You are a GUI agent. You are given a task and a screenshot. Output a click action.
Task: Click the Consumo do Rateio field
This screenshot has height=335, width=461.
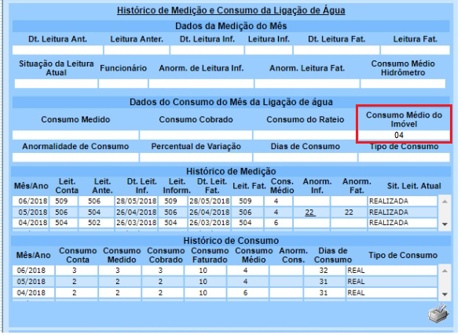click(305, 135)
